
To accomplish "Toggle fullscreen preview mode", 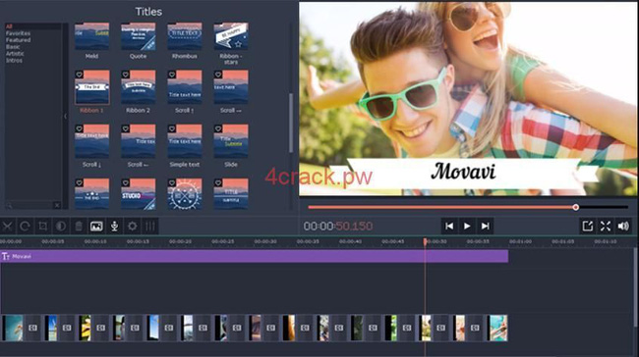I will (606, 227).
